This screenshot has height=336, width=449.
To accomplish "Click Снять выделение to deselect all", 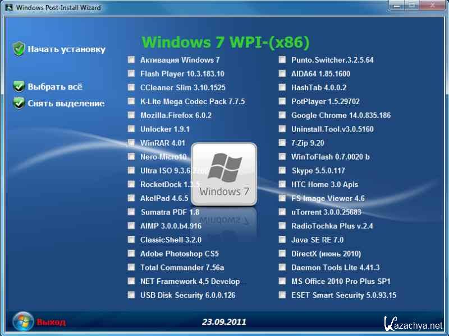I will click(66, 104).
